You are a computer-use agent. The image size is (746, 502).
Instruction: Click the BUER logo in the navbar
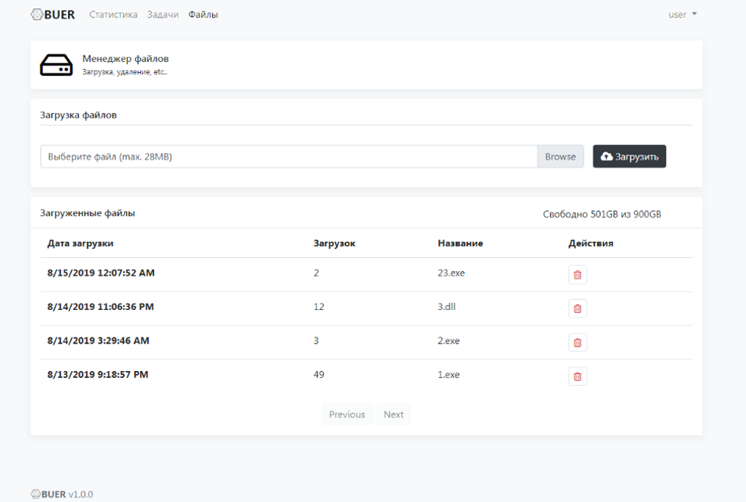53,15
